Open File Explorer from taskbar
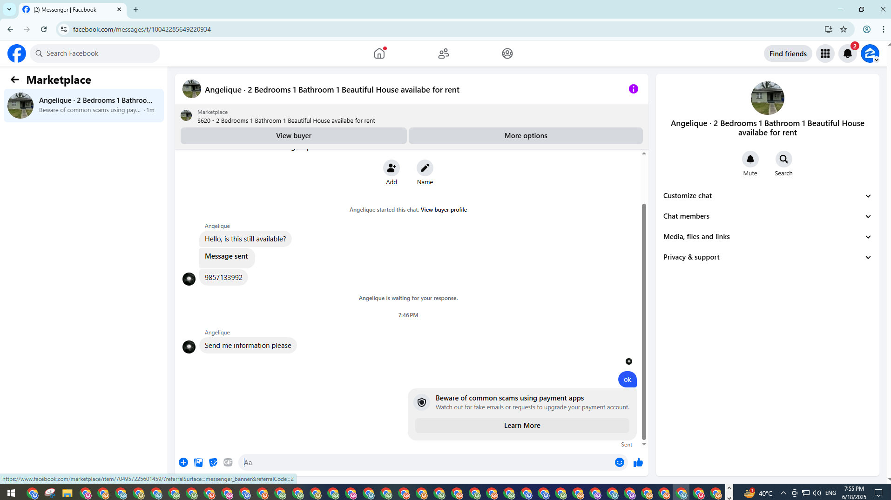Screen dimensions: 891x500 click(x=67, y=493)
